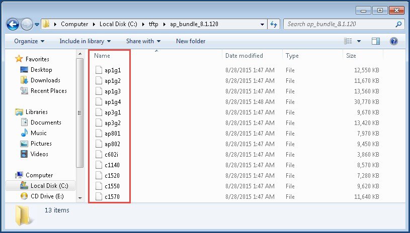
Task: Select Local Disk (C:) in the address breadcrumb
Action: [x=118, y=24]
